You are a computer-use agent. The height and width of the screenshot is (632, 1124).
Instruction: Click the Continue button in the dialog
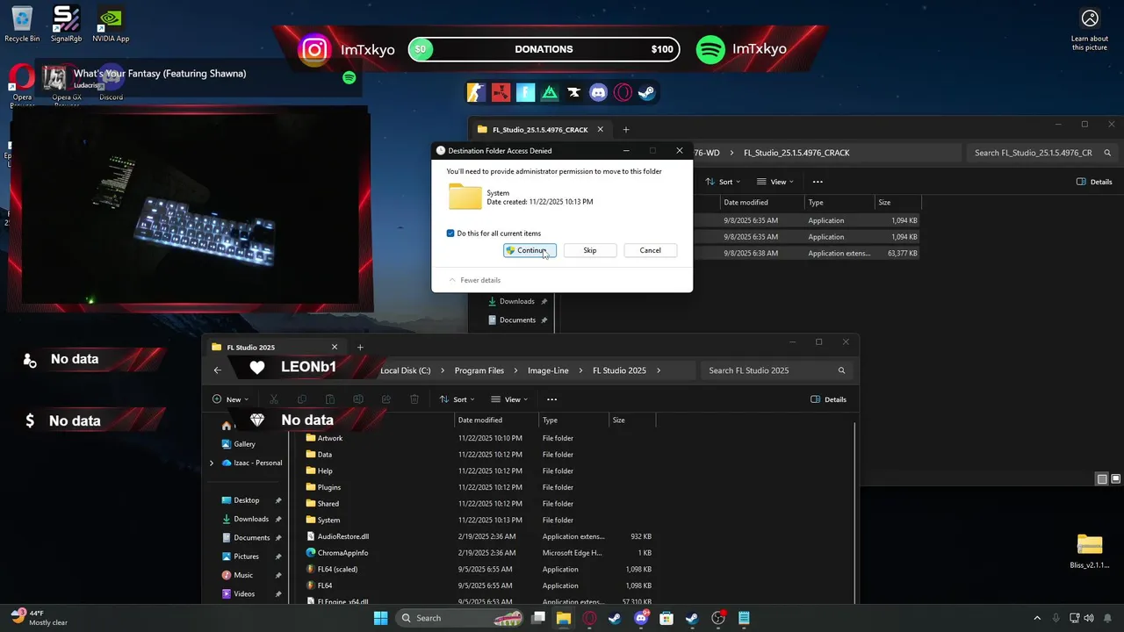click(530, 250)
